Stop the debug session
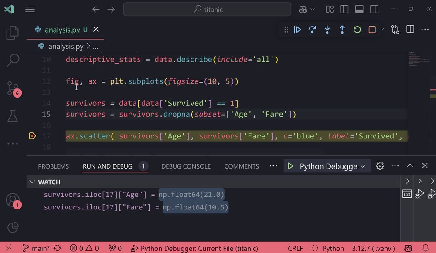This screenshot has height=253, width=436. [372, 30]
